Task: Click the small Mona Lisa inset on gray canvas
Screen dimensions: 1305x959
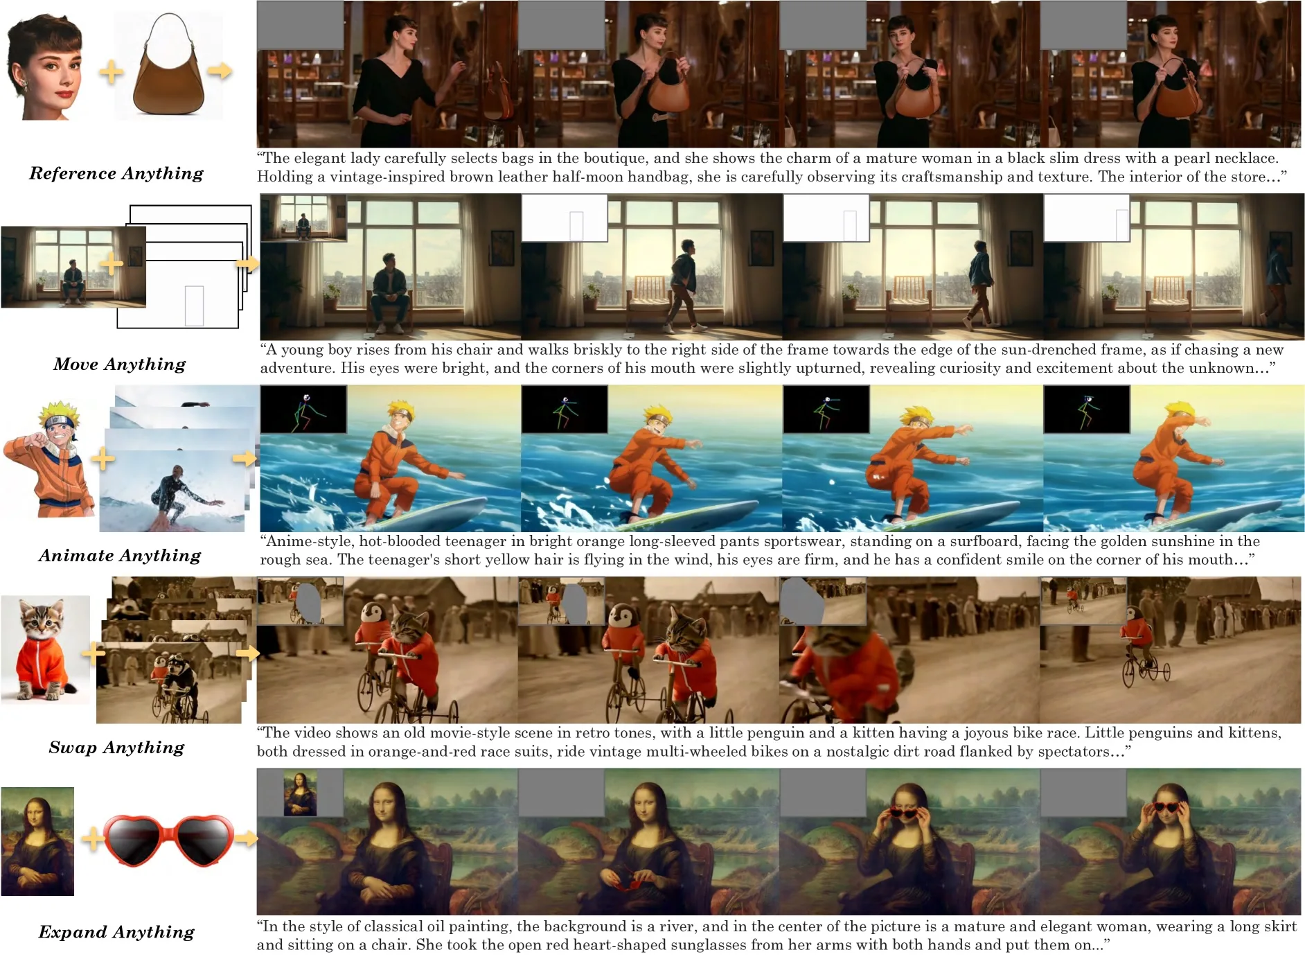Action: 300,793
